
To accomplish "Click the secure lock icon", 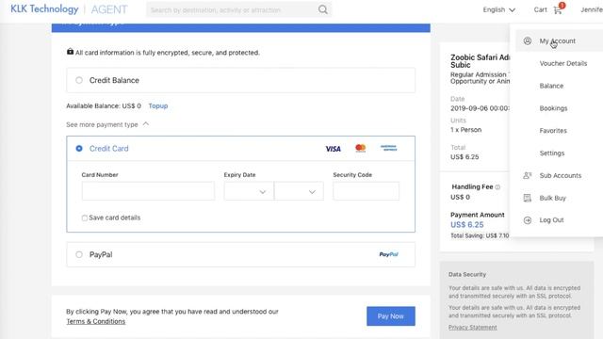I will [70, 52].
